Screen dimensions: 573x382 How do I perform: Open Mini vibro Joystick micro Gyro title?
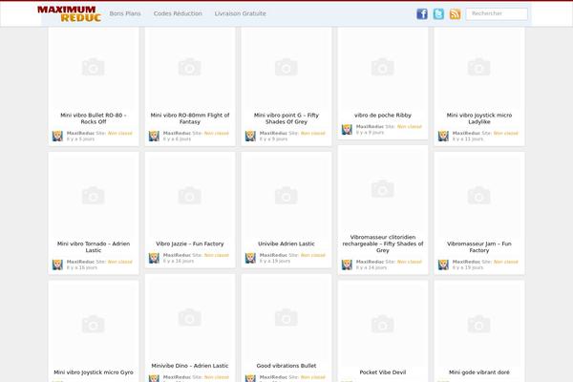[x=94, y=372]
